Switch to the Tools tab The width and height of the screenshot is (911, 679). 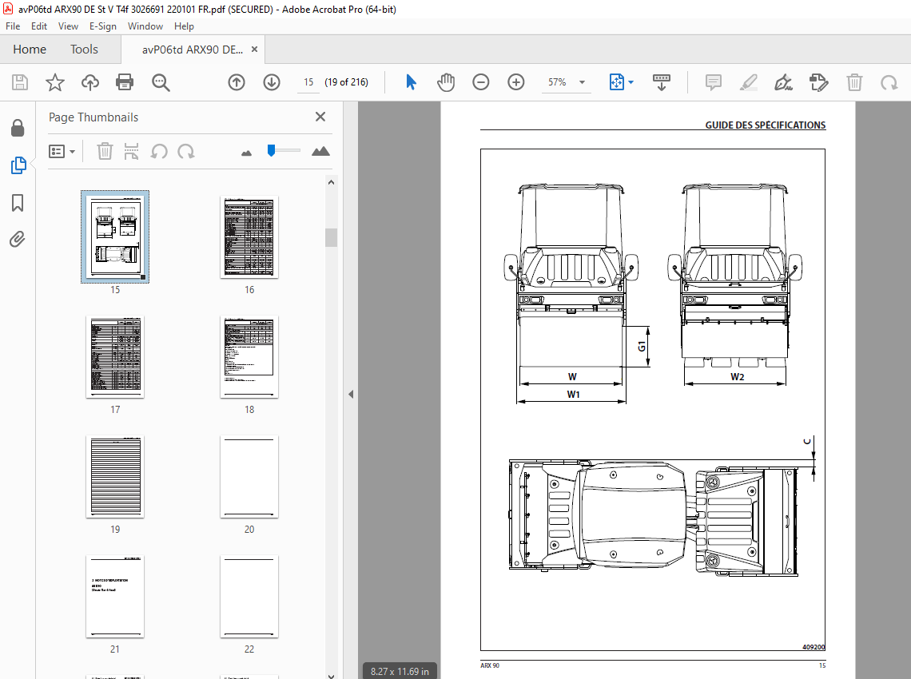click(84, 50)
